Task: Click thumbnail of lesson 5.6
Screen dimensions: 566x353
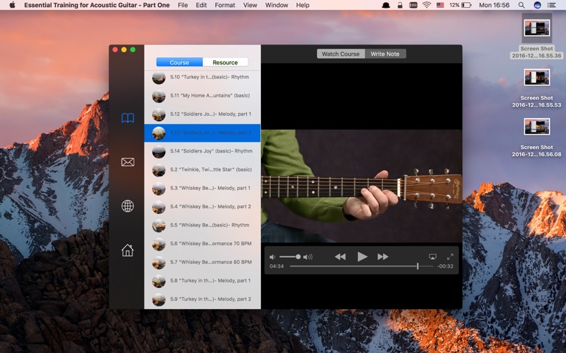Action: [158, 244]
